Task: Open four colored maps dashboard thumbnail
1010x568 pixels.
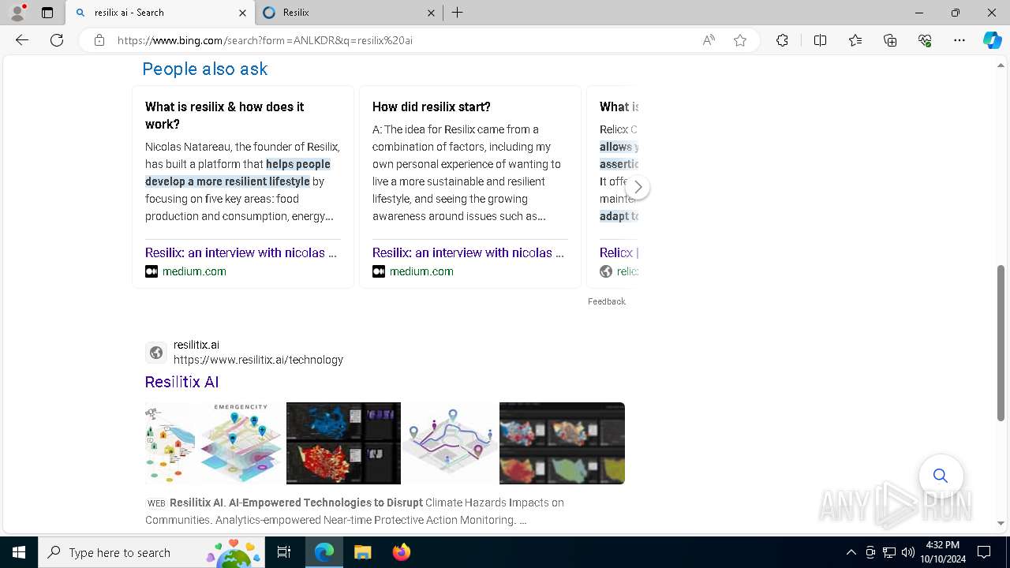Action: (562, 443)
